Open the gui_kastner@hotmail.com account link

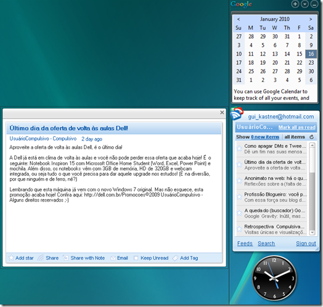(280, 117)
